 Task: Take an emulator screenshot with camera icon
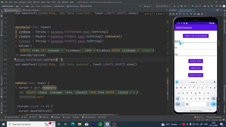tap(198, 14)
